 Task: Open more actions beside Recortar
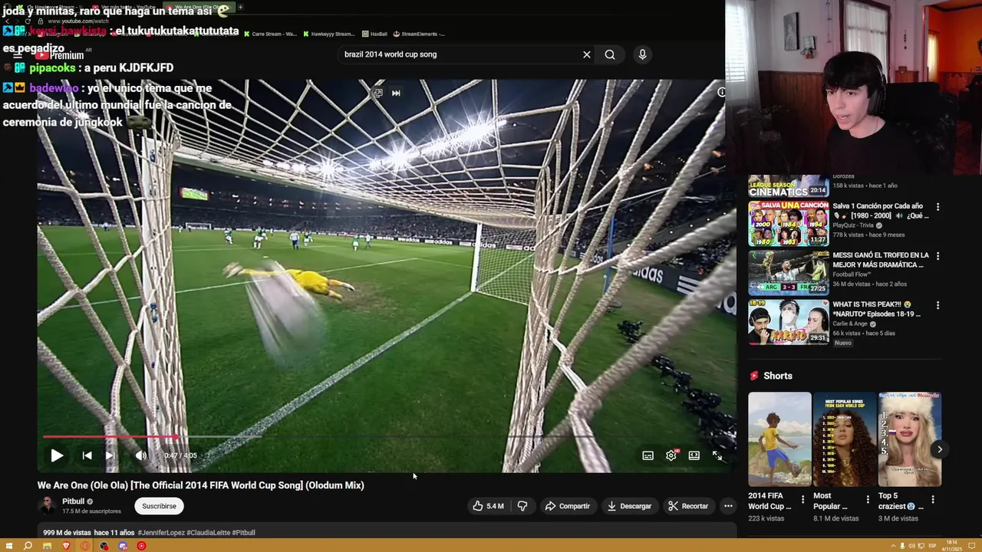tap(728, 506)
